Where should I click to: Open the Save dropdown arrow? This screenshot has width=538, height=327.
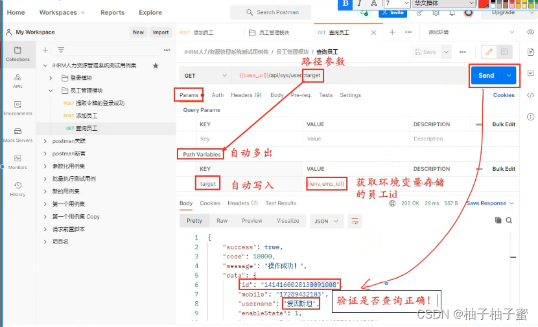[446, 52]
